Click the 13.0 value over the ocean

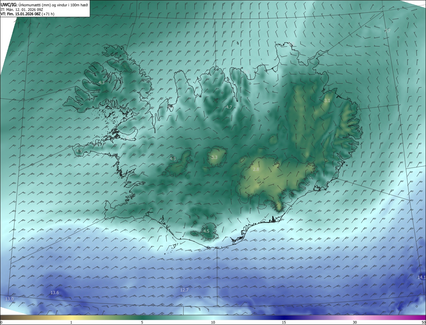[x=10, y=299]
